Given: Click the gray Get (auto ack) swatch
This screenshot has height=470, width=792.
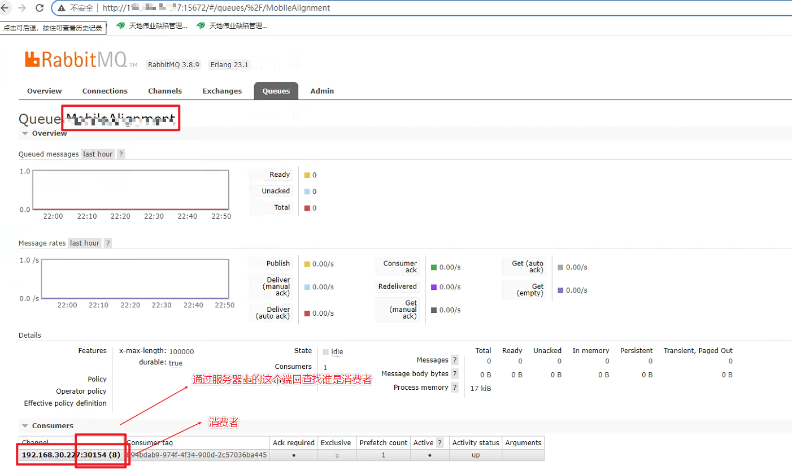Looking at the screenshot, I should pos(560,267).
